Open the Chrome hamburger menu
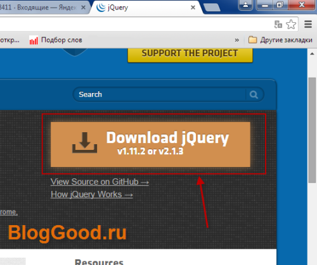This screenshot has width=317, height=265. (308, 24)
